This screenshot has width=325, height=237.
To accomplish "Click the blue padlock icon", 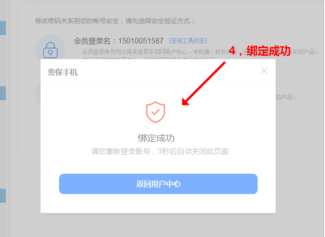I will [x=50, y=50].
